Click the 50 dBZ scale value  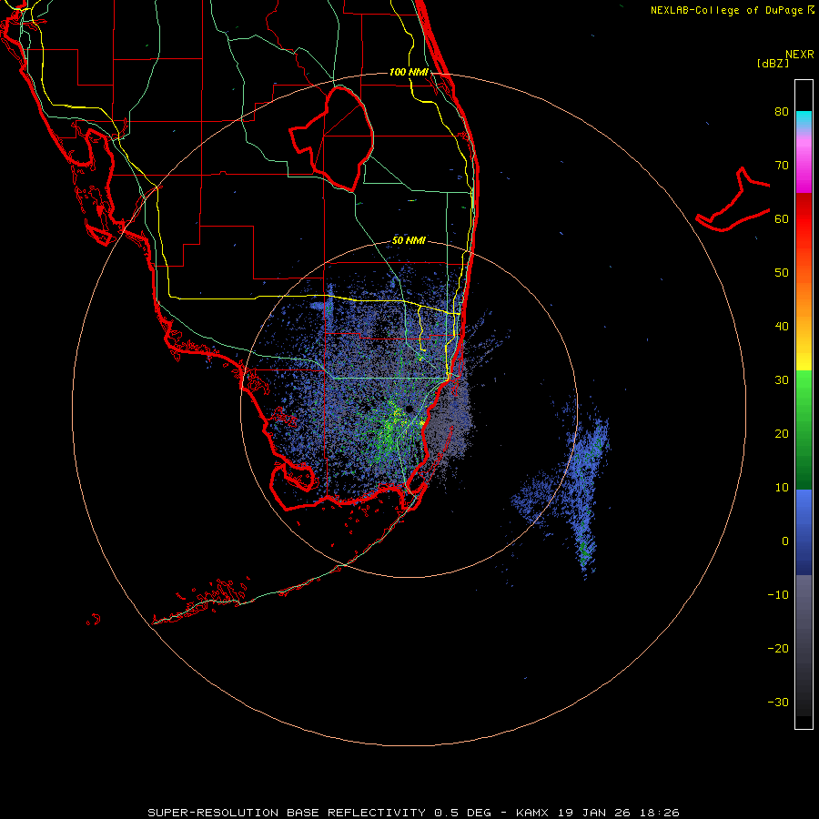[x=782, y=273]
